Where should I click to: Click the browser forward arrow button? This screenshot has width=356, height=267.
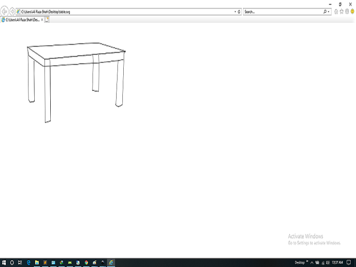(x=12, y=12)
